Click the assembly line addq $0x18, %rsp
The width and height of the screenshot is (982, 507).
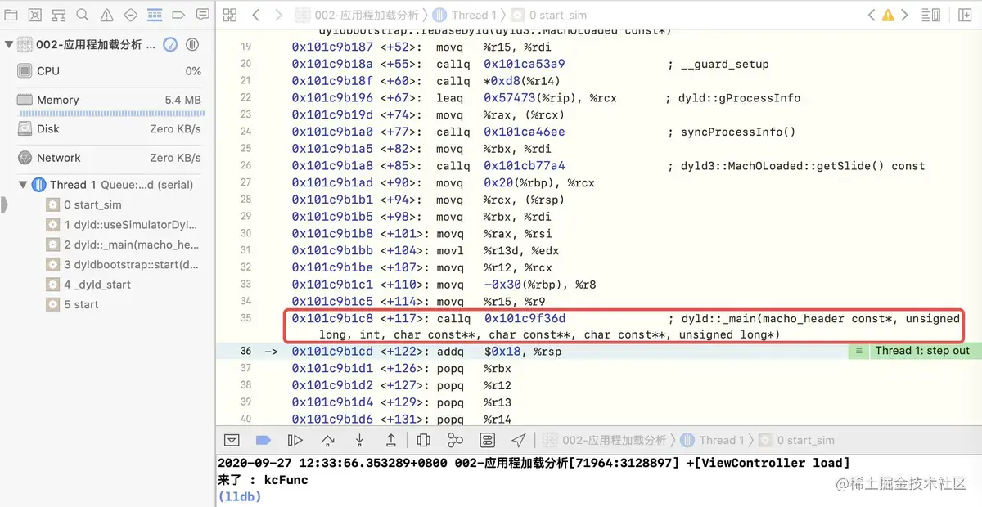tap(499, 351)
